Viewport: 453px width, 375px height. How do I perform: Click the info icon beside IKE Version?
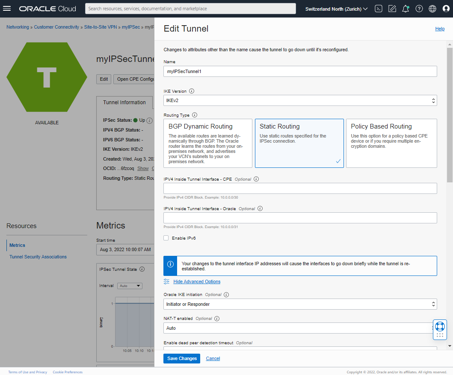click(x=192, y=91)
